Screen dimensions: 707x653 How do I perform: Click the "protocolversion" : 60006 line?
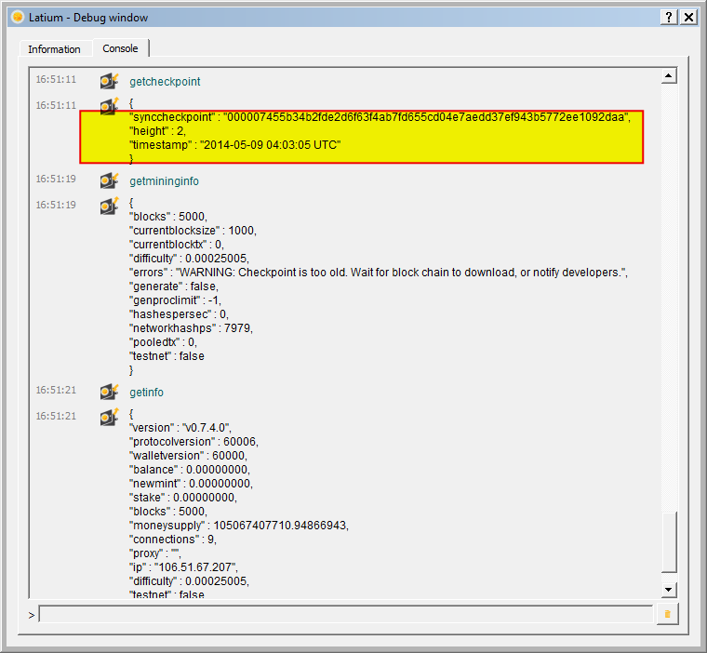193,442
